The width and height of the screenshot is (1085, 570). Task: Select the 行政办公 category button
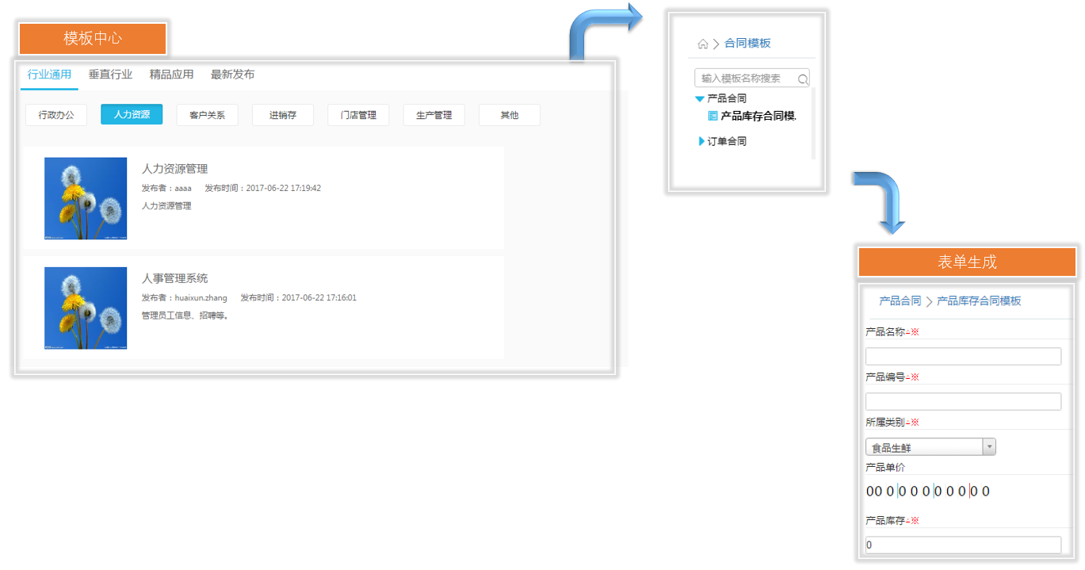pos(56,115)
